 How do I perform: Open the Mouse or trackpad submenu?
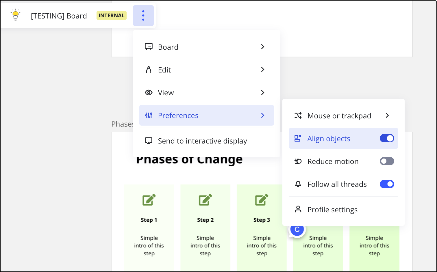(x=339, y=115)
